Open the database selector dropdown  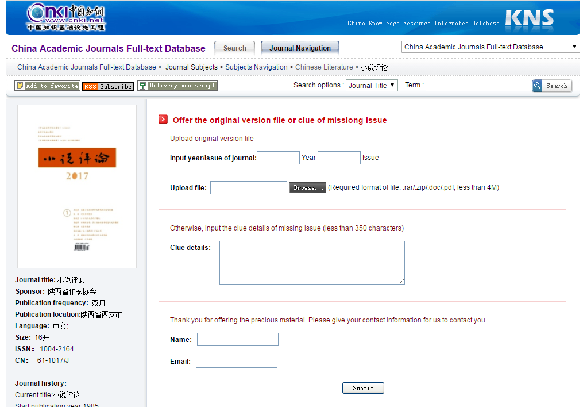click(x=491, y=47)
